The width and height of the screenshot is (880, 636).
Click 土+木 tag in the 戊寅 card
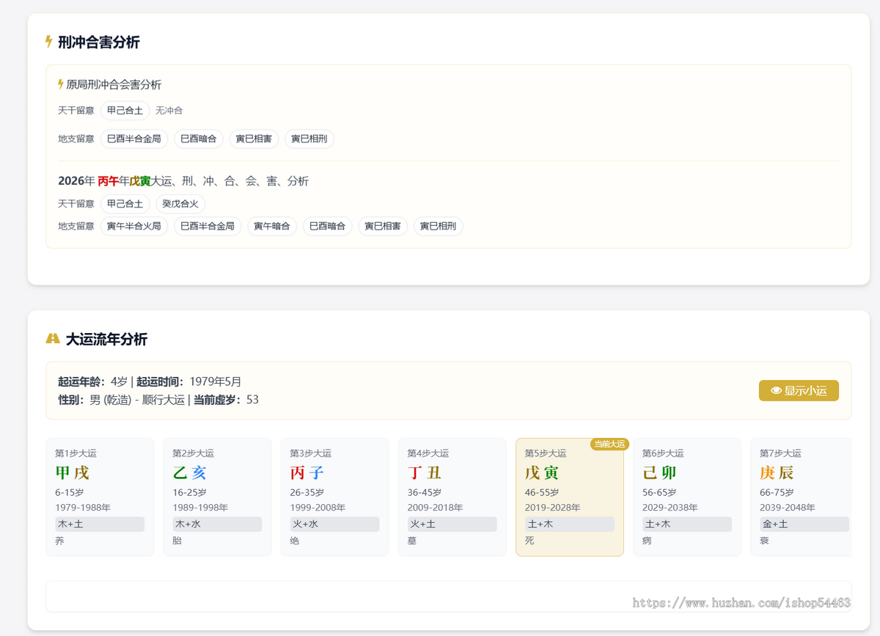(570, 524)
